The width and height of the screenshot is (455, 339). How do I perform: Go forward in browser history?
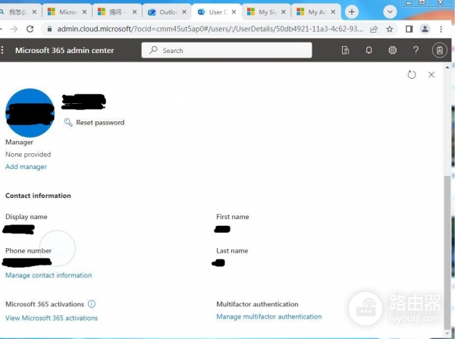coord(14,29)
